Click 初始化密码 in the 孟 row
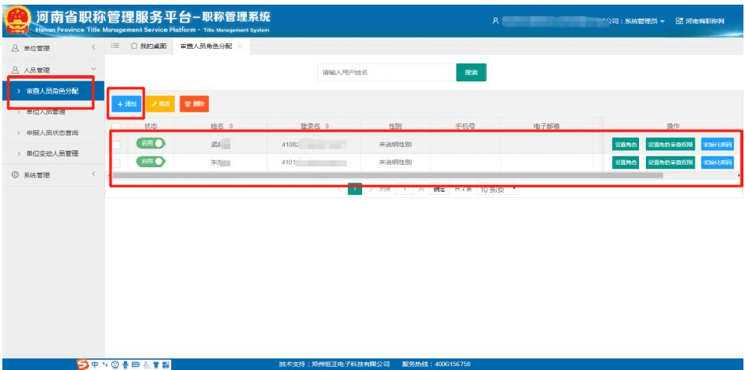Viewport: 745px width, 370px height. click(717, 145)
